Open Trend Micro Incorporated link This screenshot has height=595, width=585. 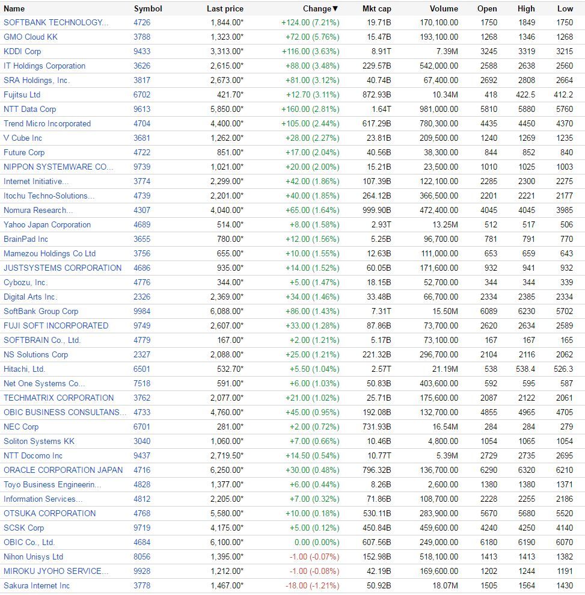[47, 123]
